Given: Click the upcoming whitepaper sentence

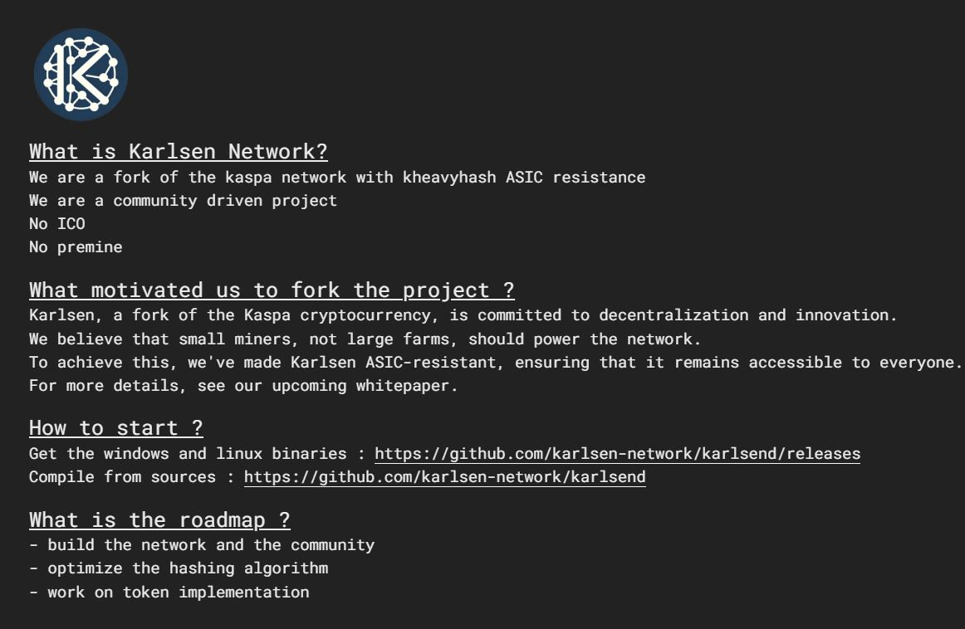Looking at the screenshot, I should [243, 386].
